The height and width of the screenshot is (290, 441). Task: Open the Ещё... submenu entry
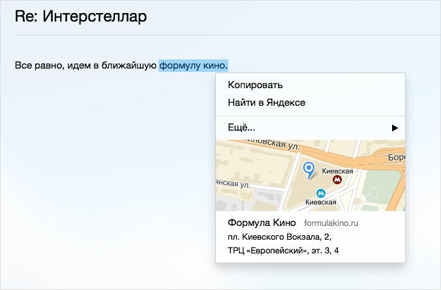click(311, 127)
